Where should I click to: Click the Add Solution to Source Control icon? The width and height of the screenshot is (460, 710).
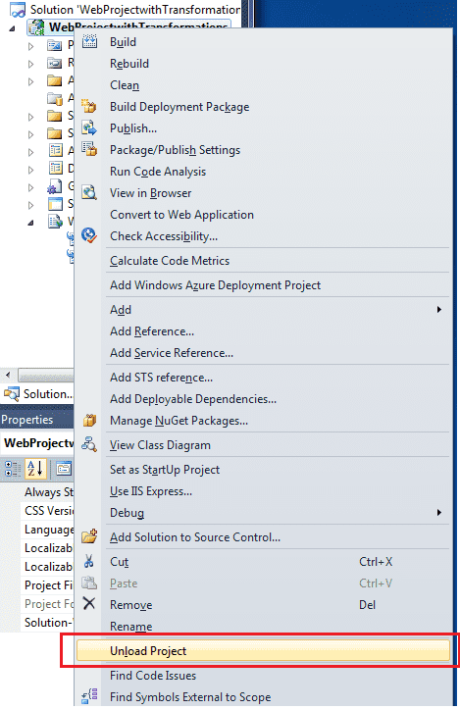[x=89, y=536]
